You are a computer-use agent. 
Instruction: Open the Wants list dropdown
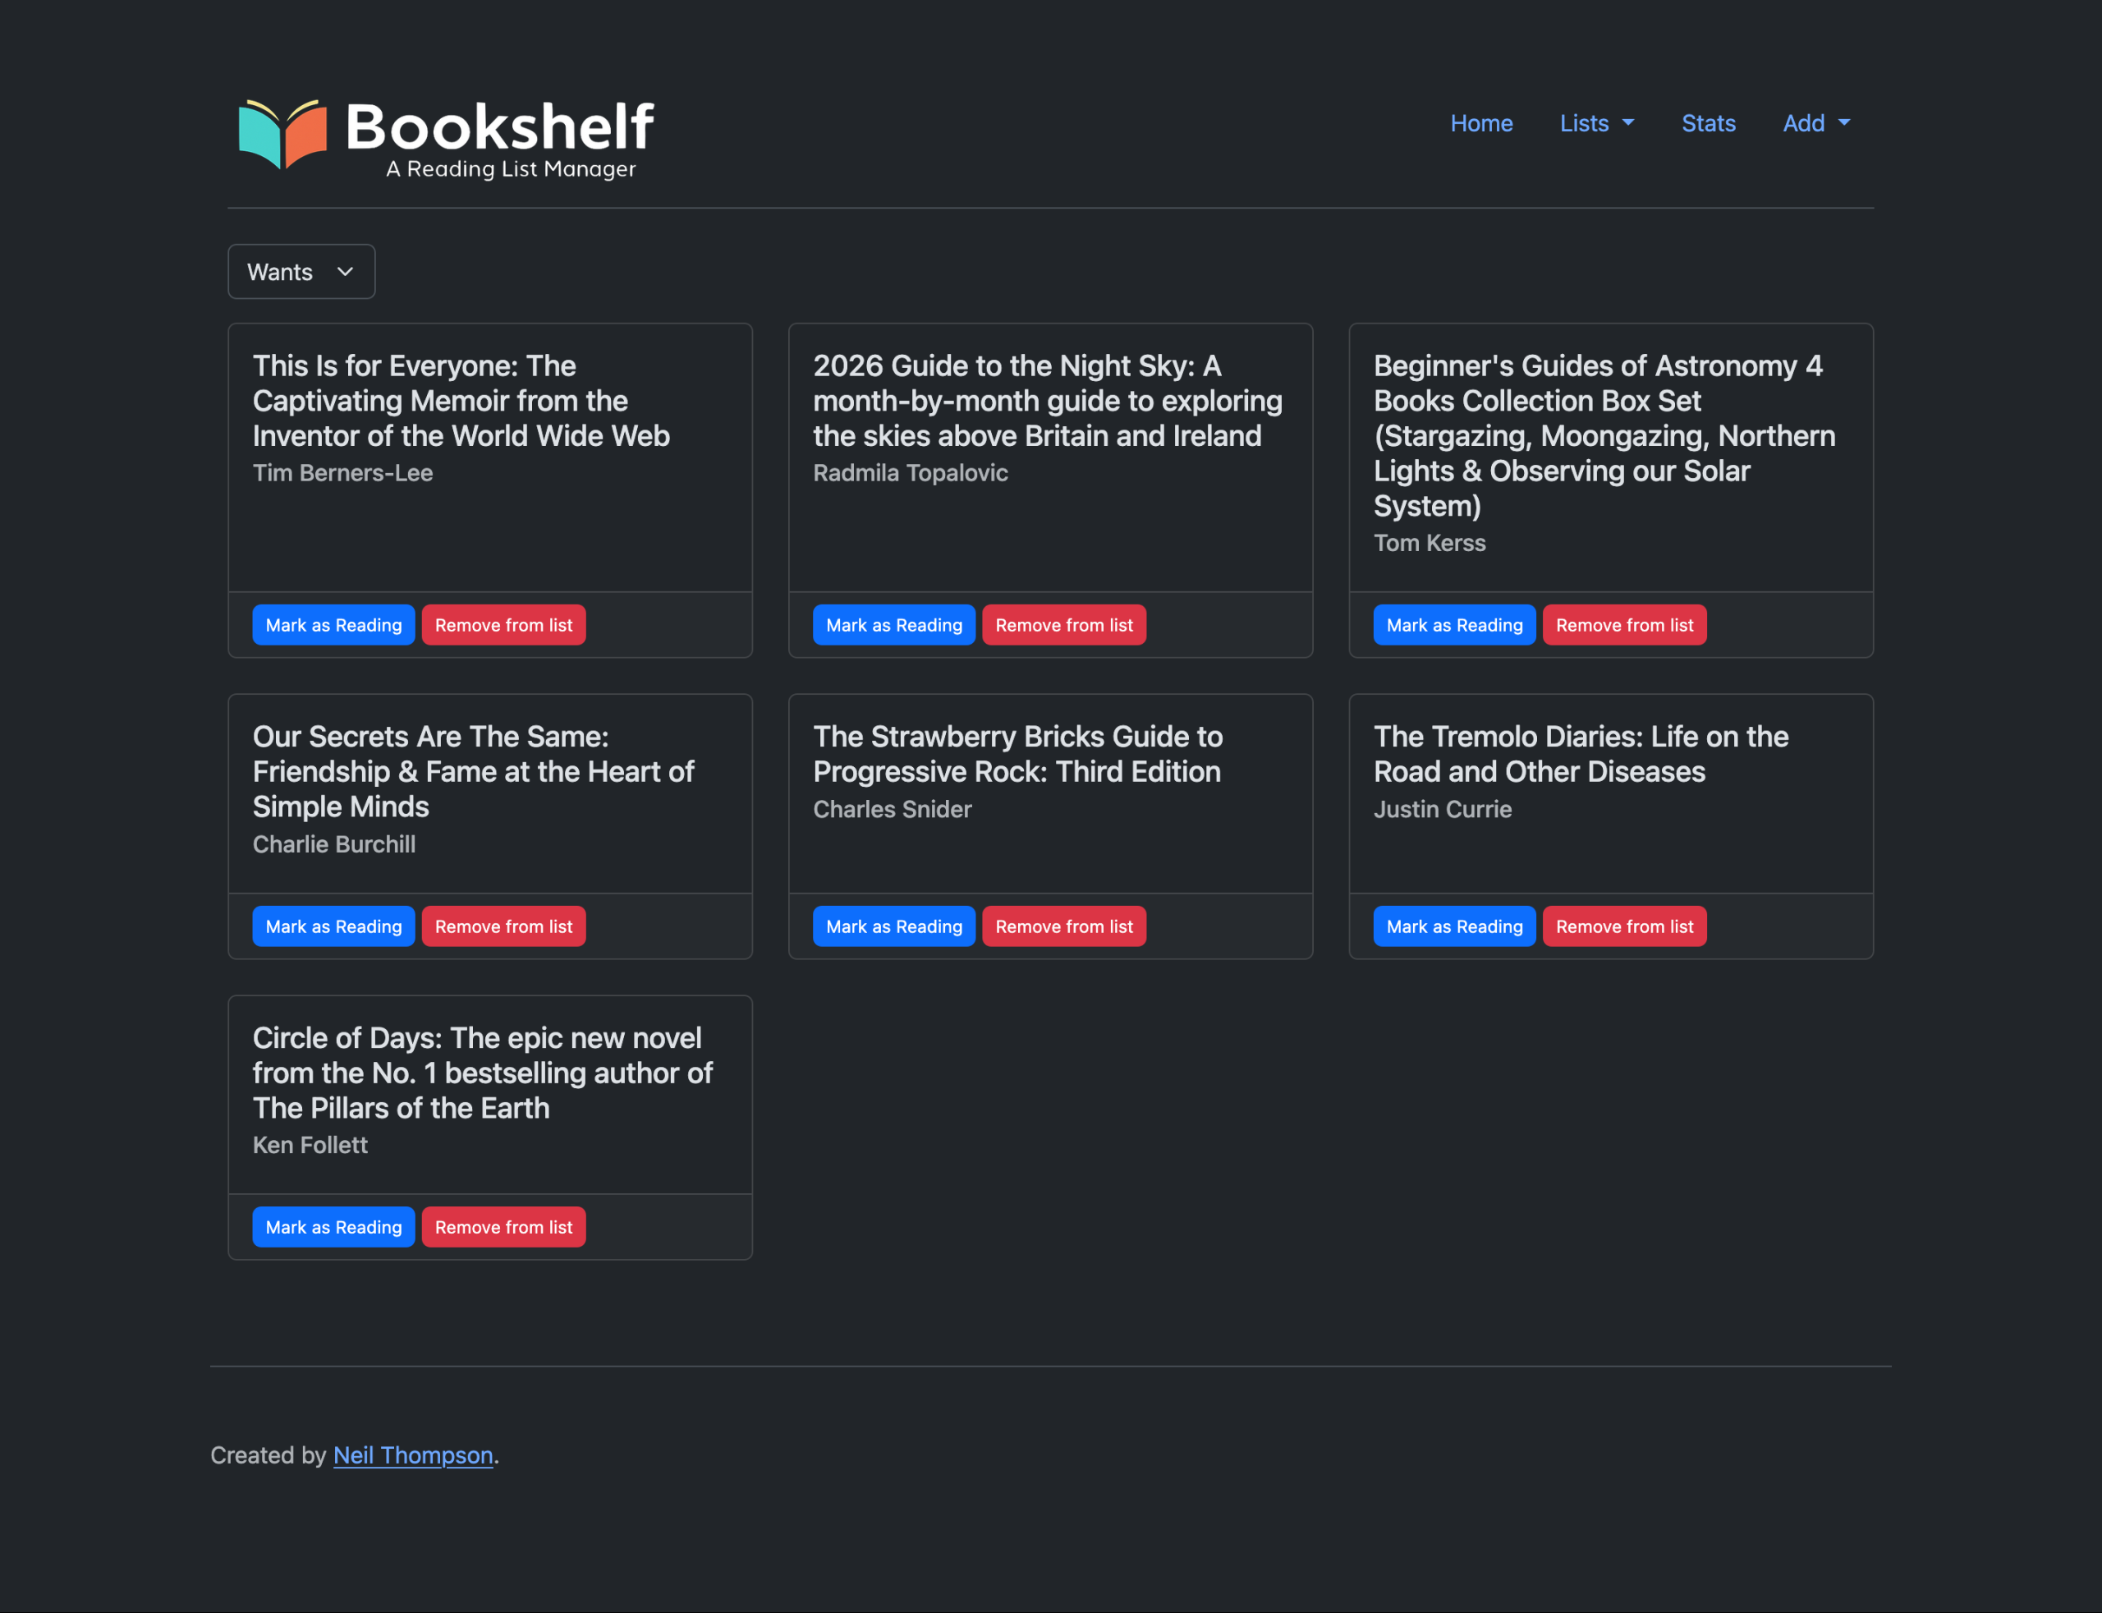click(301, 272)
